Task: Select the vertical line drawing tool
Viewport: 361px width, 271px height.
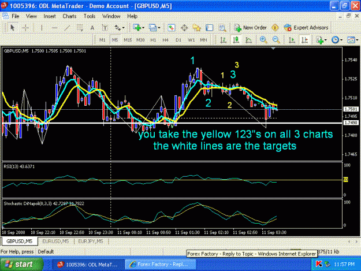Action: tap(42, 28)
